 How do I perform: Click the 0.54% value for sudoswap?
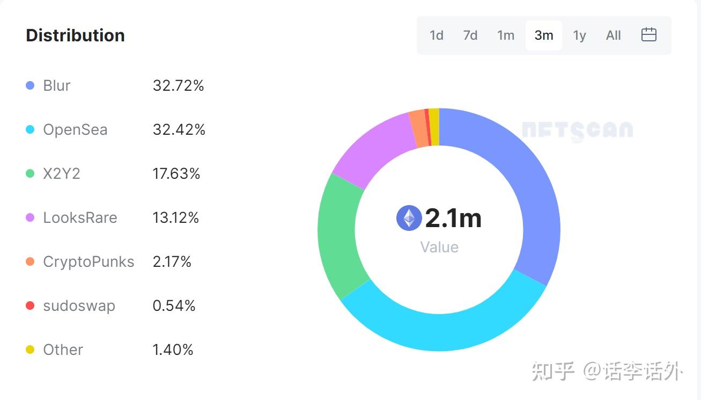(x=174, y=306)
